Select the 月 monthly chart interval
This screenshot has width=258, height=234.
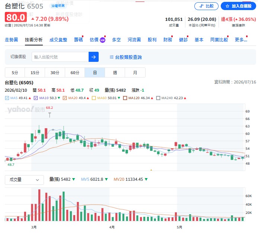tap(135, 72)
